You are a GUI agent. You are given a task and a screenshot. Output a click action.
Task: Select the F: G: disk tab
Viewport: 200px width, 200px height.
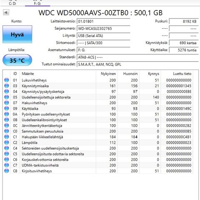pos(37,3)
